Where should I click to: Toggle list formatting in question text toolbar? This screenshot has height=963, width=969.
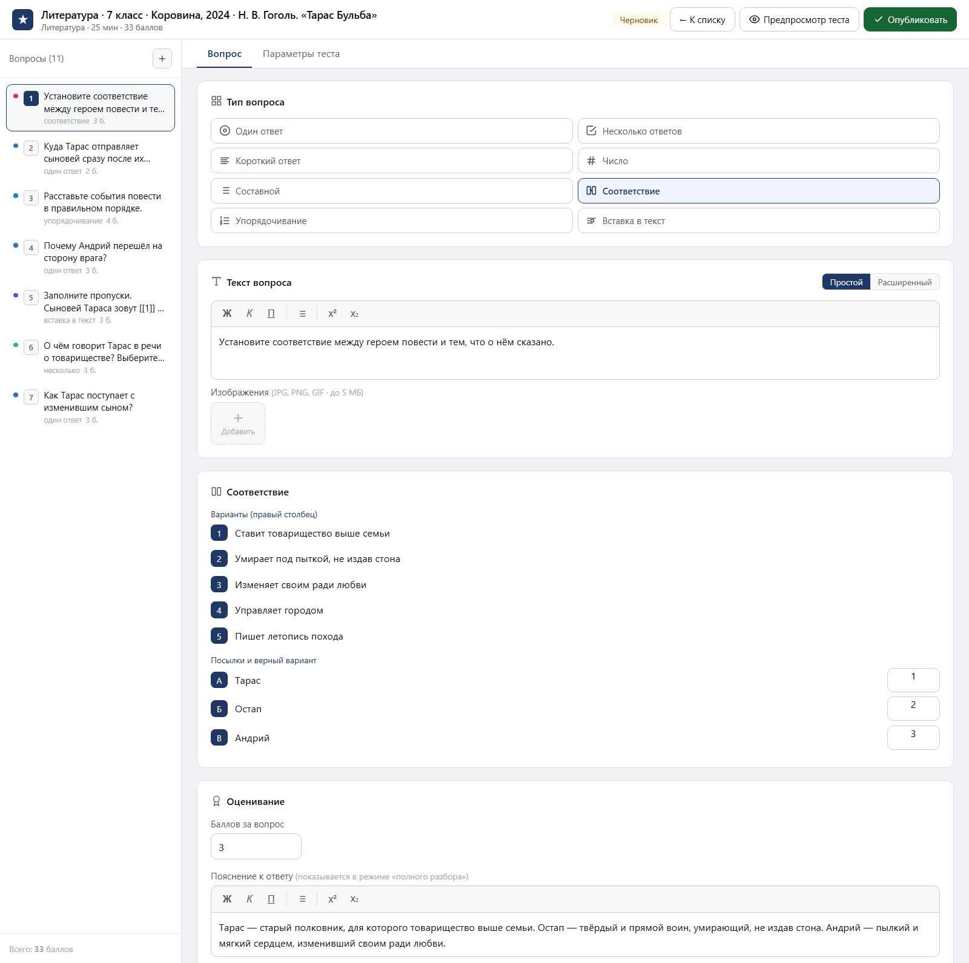pos(303,314)
